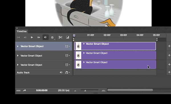This screenshot has width=171, height=104.
Task: Play the timeline animation
Action: (x=32, y=37)
